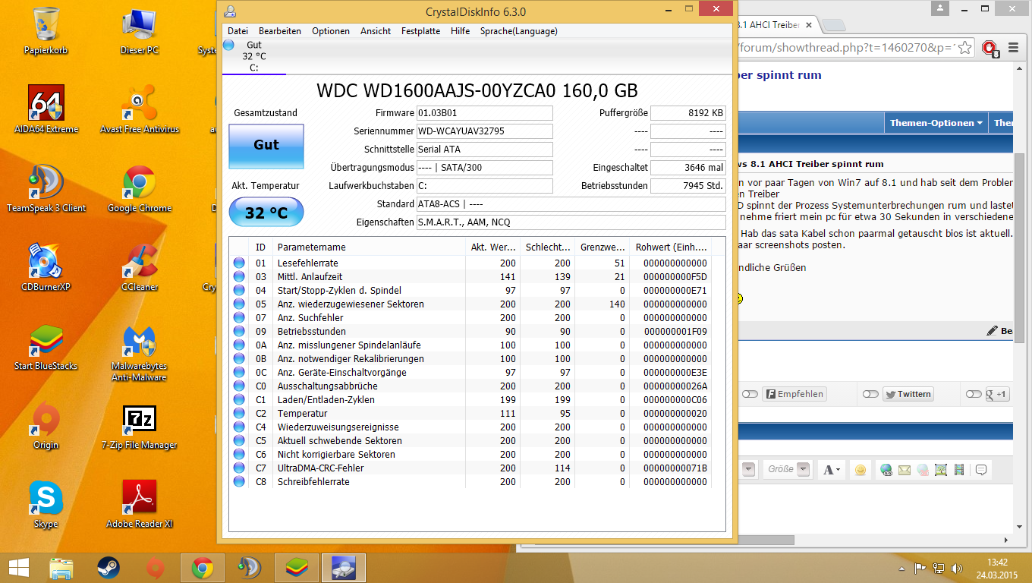
Task: Switch to Chrome in the taskbar
Action: [202, 568]
